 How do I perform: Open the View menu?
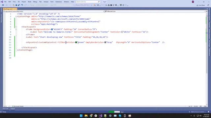[x=14, y=2]
